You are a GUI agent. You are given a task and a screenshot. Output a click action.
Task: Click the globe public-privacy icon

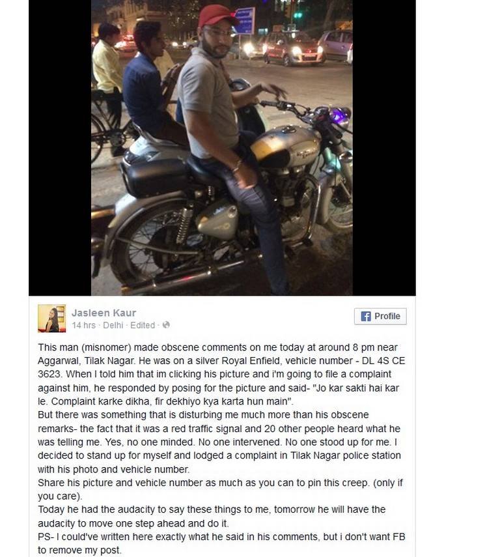point(166,324)
